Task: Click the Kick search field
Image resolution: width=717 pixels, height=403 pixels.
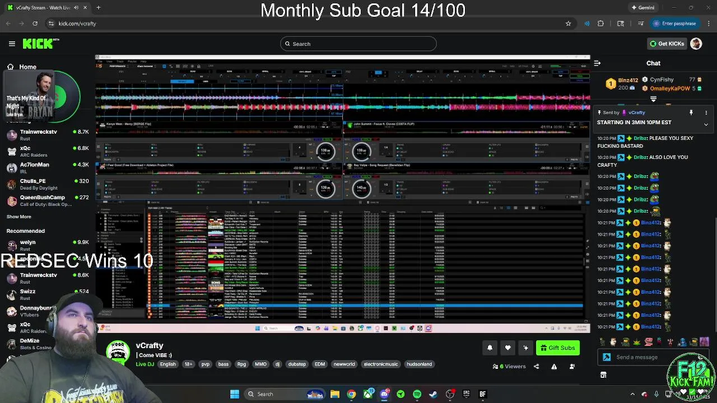Action: [358, 44]
